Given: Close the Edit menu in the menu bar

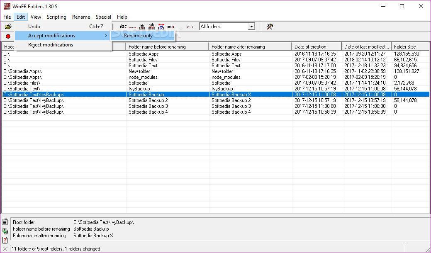Looking at the screenshot, I should coord(21,17).
